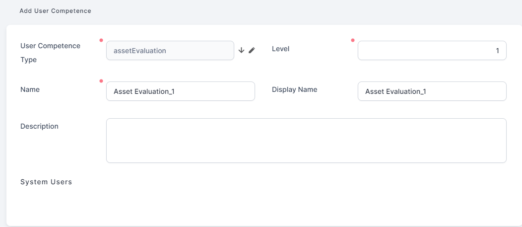Screen dimensions: 522x227
Task: Click the Name field label
Action: (30, 89)
